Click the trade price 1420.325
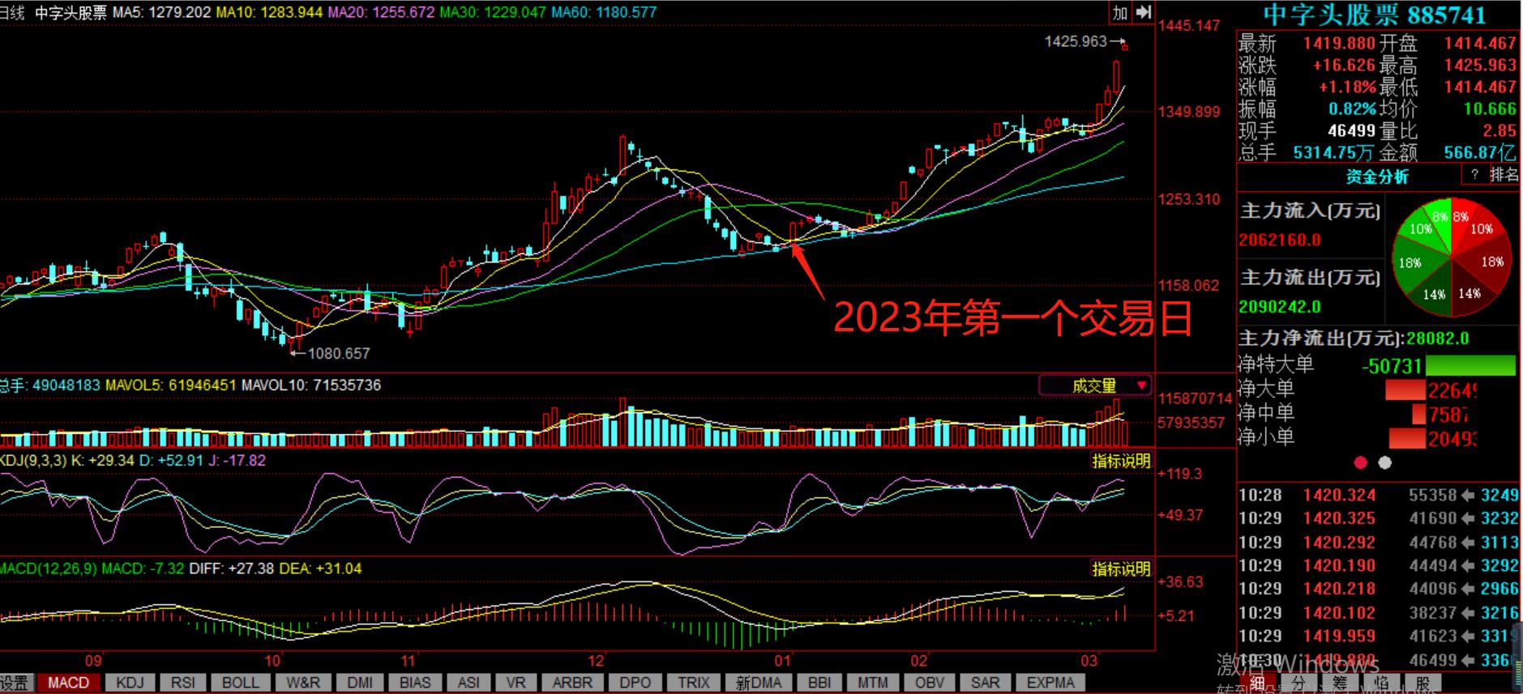Image resolution: width=1523 pixels, height=694 pixels. (x=1339, y=518)
